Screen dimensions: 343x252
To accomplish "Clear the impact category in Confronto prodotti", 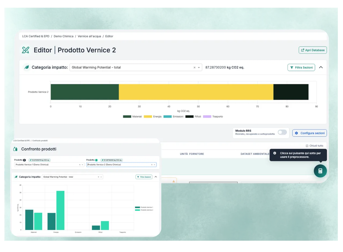I will (x=98, y=177).
